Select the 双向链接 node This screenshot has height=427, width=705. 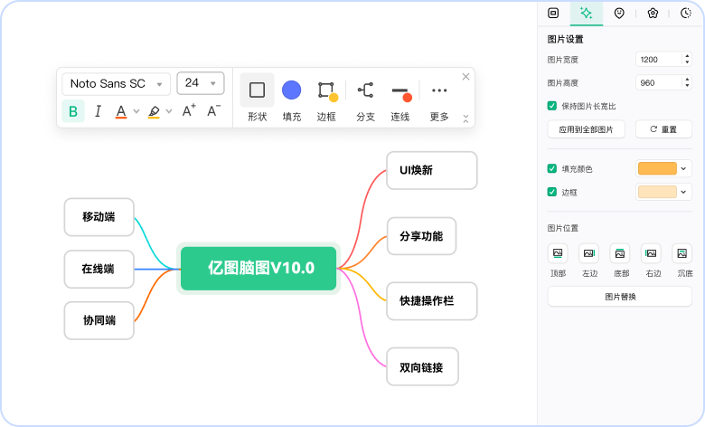point(422,366)
